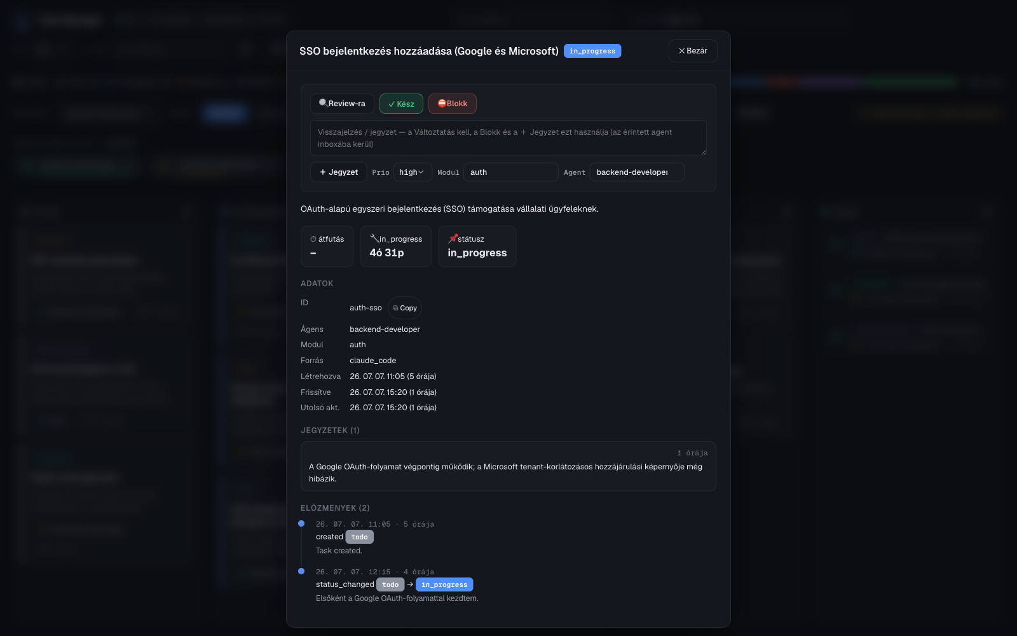
Task: Add a note with + Jegyzet button
Action: 339,172
